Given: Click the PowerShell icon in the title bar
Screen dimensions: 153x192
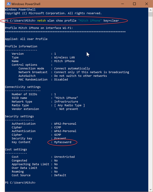Looking at the screenshot, I should coord(8,4).
